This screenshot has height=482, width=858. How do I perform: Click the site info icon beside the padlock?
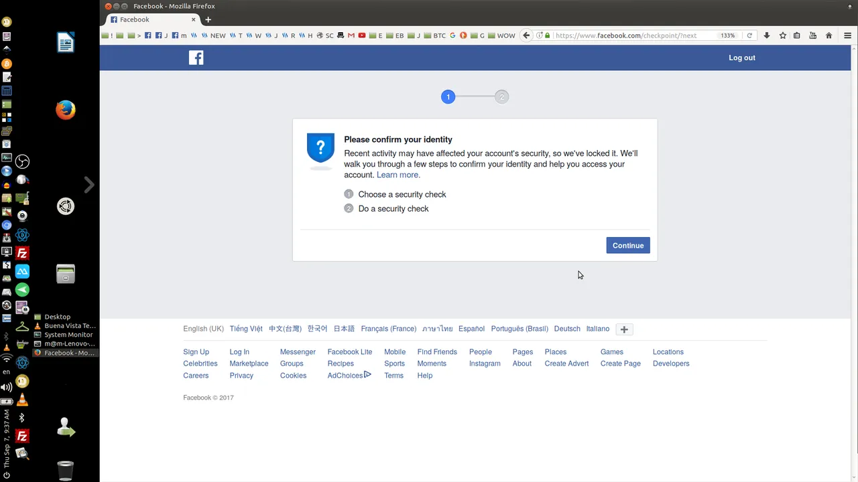pyautogui.click(x=540, y=35)
